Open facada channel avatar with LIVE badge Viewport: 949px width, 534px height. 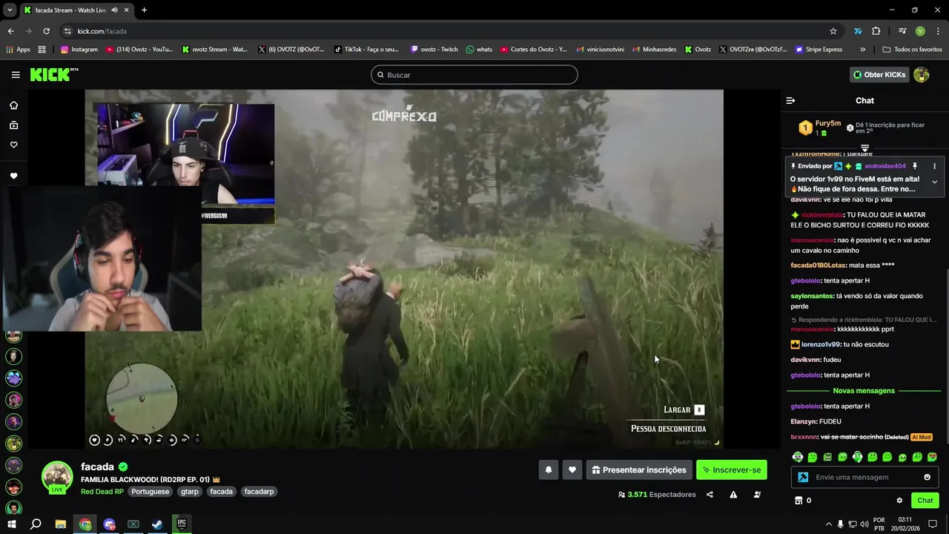point(57,478)
